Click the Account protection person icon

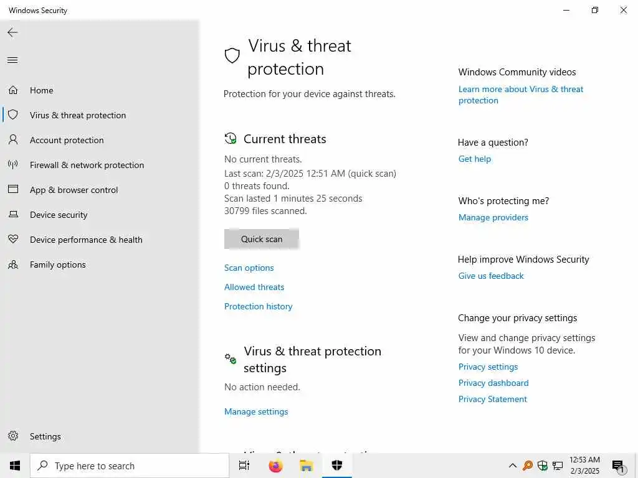coord(12,140)
